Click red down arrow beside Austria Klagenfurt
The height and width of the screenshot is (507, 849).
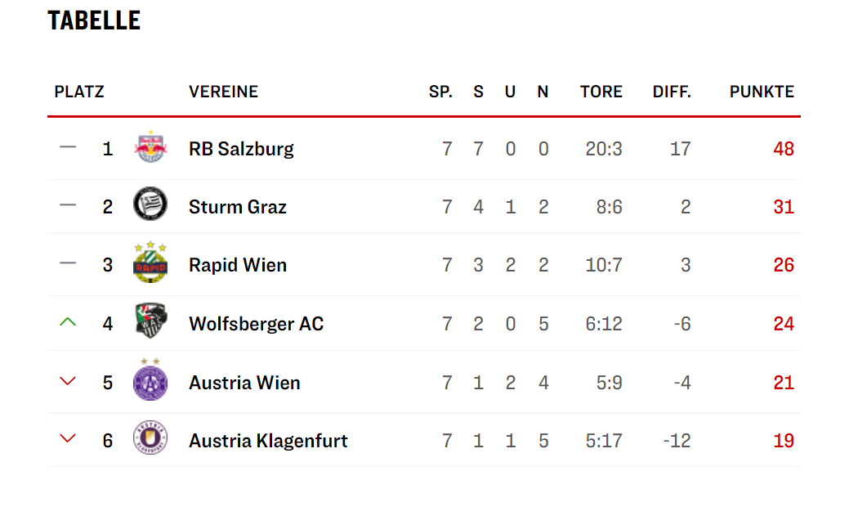tap(68, 438)
